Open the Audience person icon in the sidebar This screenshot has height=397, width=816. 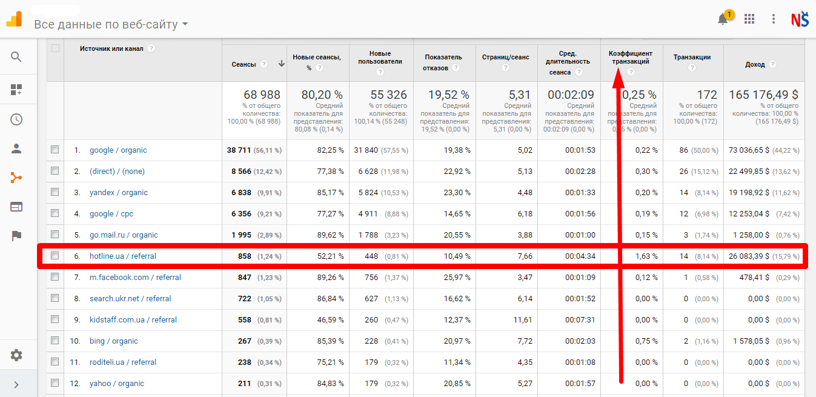point(16,148)
